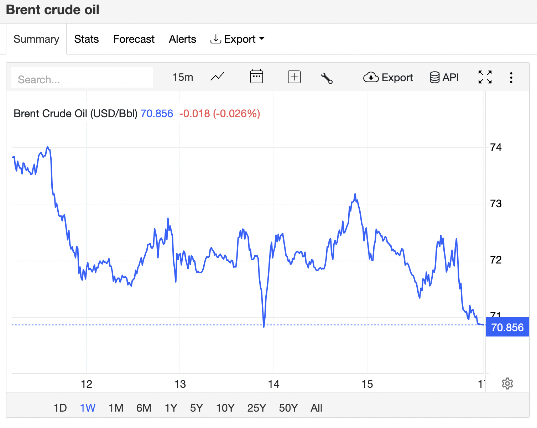
Task: Open the three-dot more options menu
Action: [511, 78]
